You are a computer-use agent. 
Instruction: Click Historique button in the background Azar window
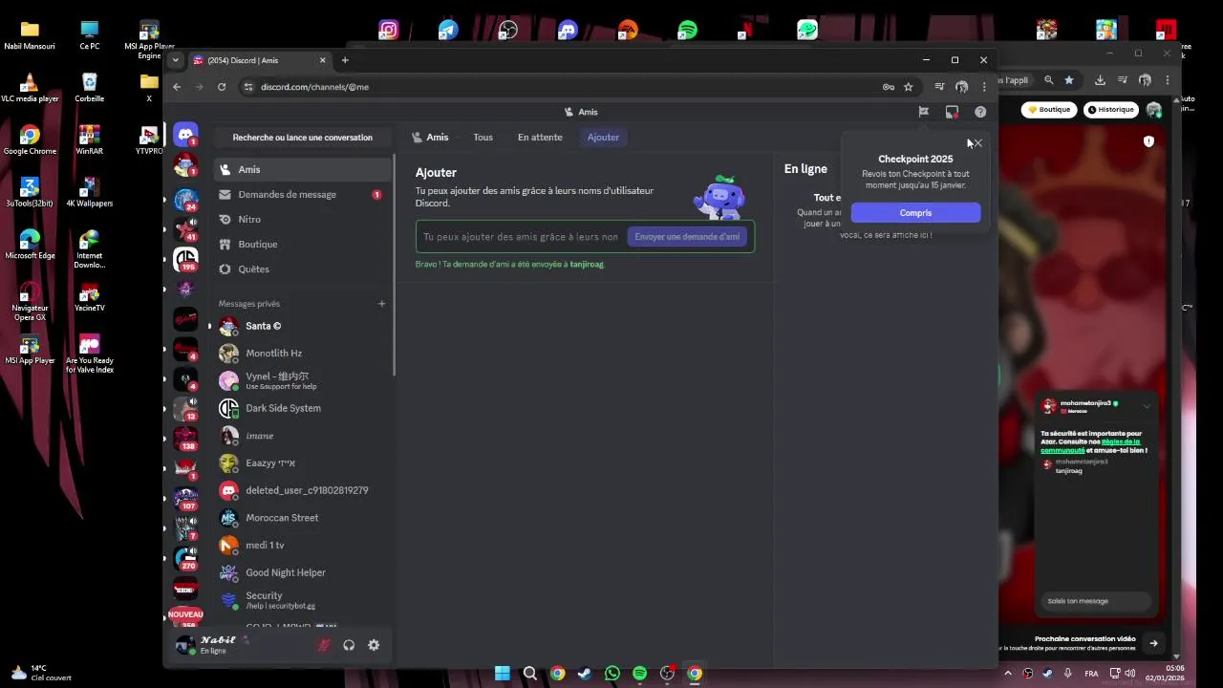point(1110,110)
